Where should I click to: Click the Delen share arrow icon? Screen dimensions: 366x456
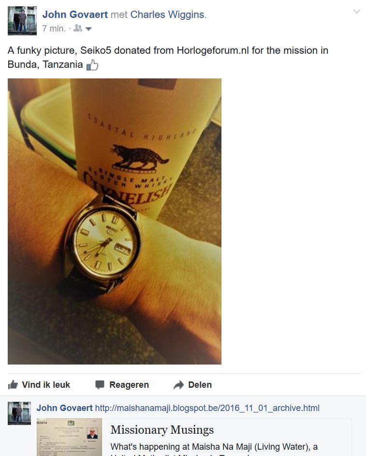[178, 385]
